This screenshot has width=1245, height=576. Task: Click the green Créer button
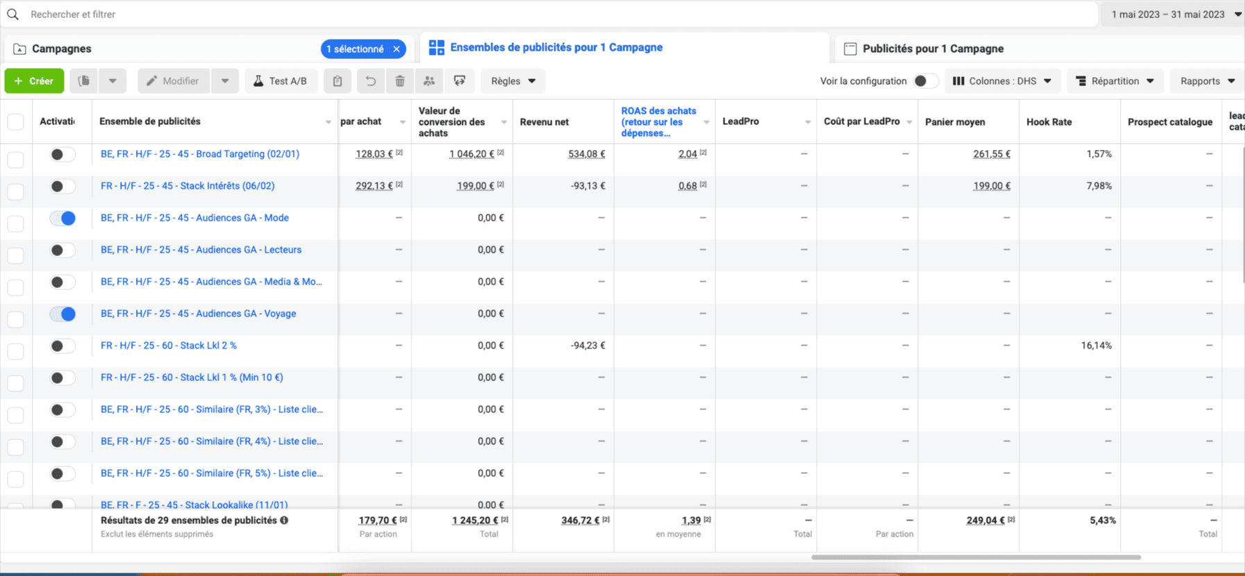[34, 81]
